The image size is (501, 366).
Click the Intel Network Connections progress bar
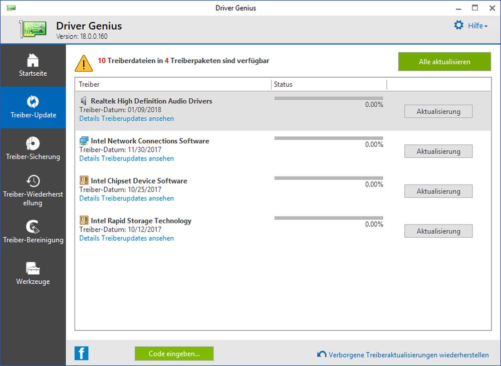329,138
